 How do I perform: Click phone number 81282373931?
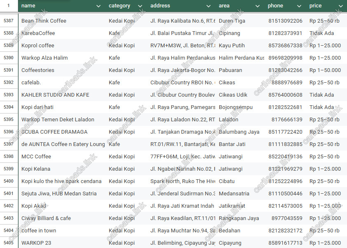point(285,33)
